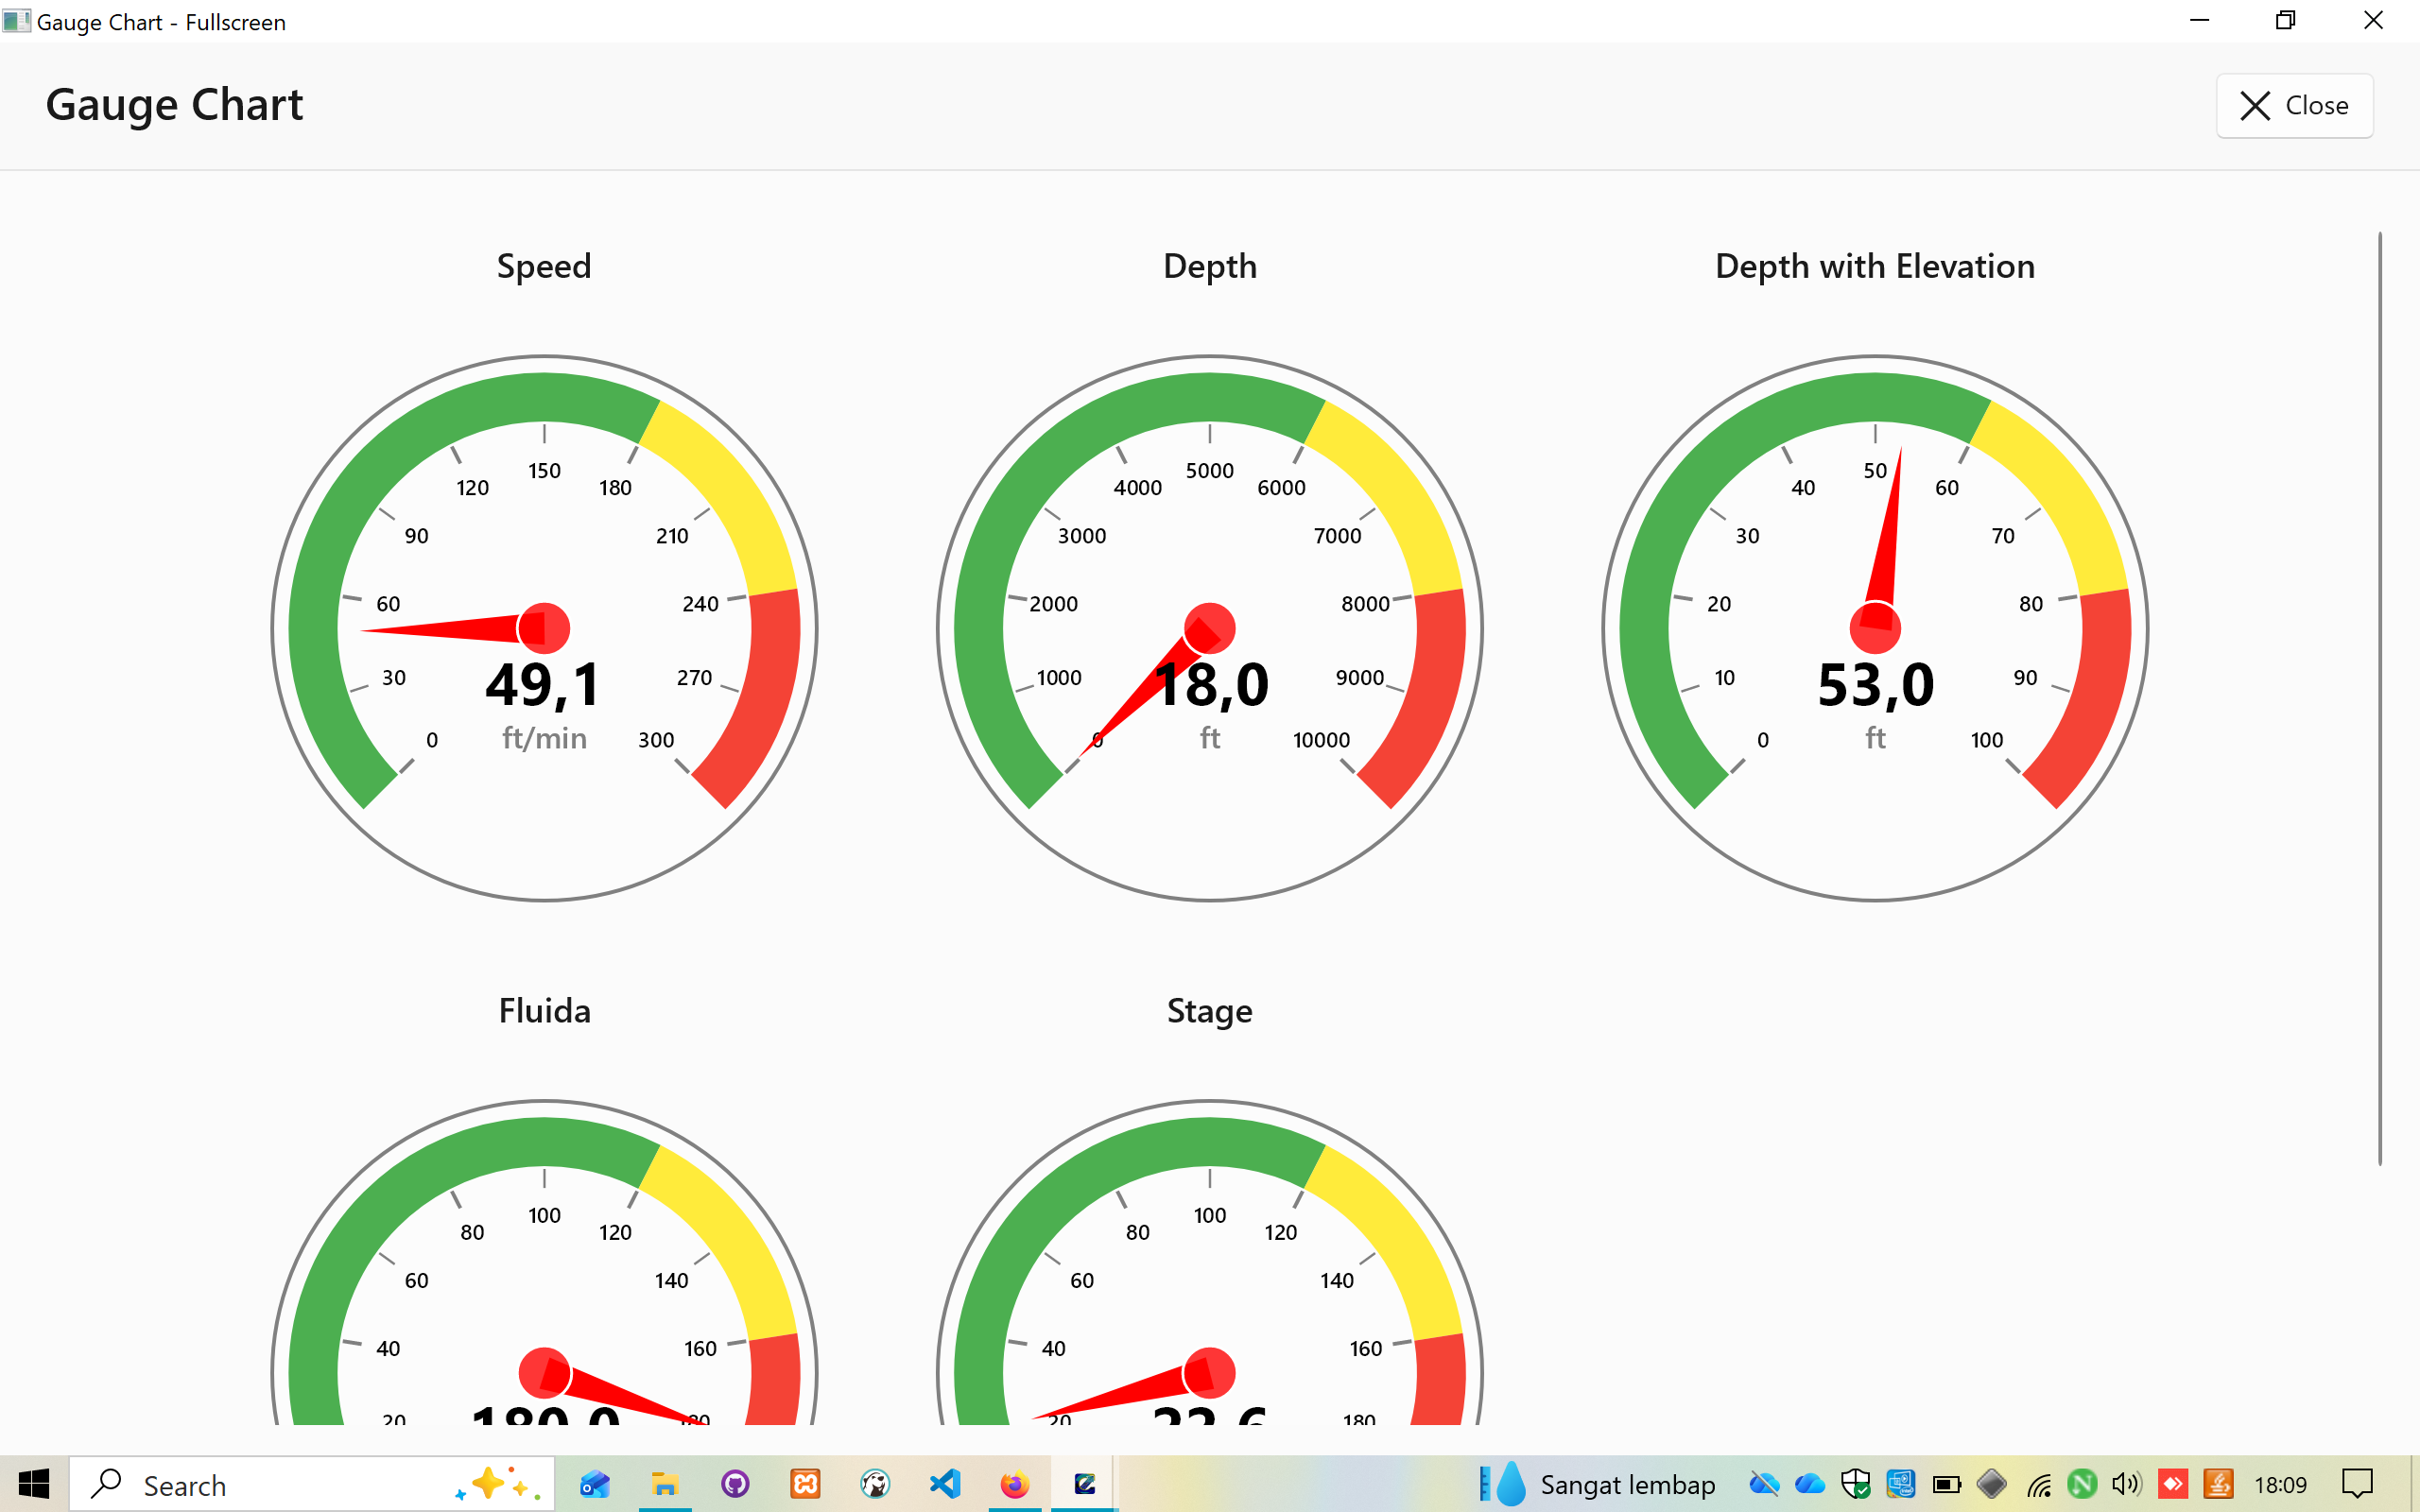Open OneDrive from the system tray
The height and width of the screenshot is (1512, 2420).
pyautogui.click(x=1810, y=1484)
